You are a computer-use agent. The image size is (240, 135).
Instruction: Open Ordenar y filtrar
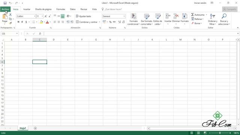213,19
